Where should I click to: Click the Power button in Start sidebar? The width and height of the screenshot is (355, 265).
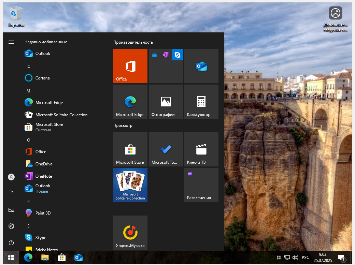(x=11, y=242)
